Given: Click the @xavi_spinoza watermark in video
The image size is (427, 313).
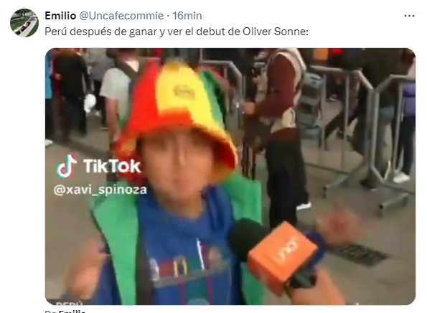Looking at the screenshot, I should coord(100,190).
